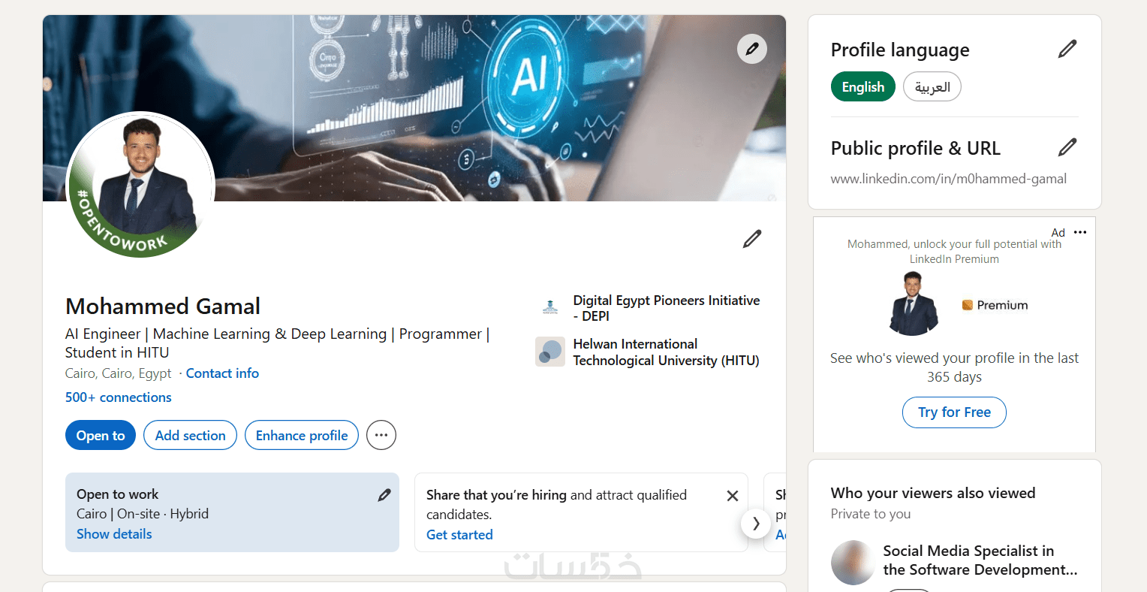
Task: Edit Public profile & URL pencil icon
Action: (x=1067, y=147)
